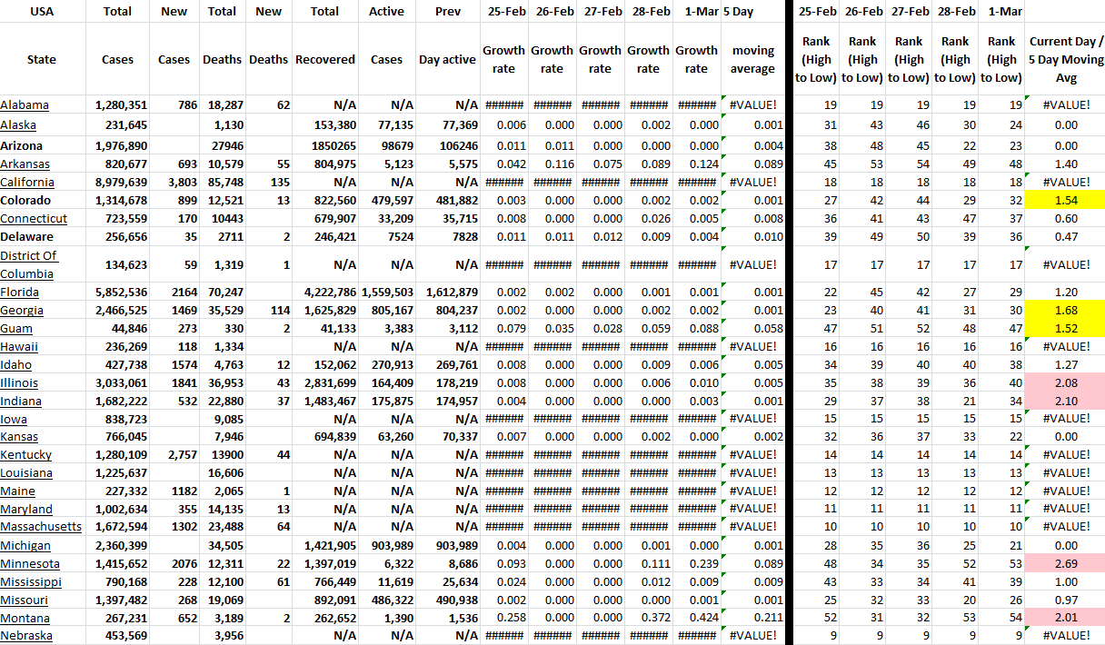
Task: Follow the Nebraska state link
Action: (25, 636)
